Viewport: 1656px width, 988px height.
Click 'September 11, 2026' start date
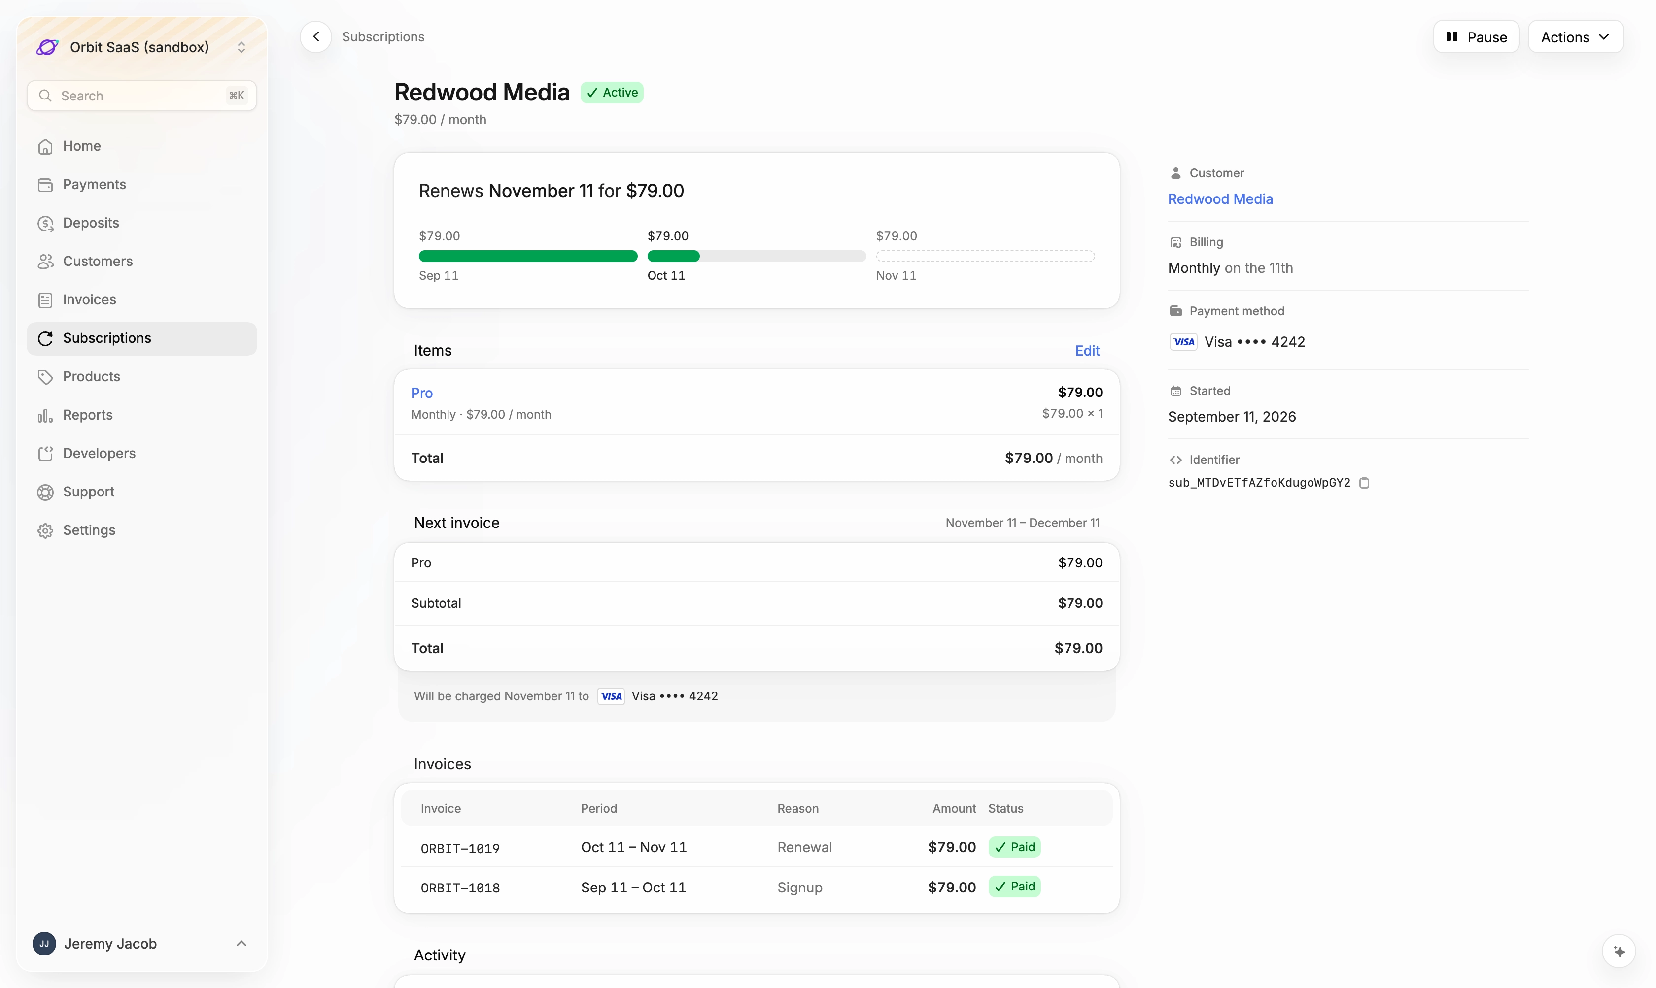tap(1232, 417)
